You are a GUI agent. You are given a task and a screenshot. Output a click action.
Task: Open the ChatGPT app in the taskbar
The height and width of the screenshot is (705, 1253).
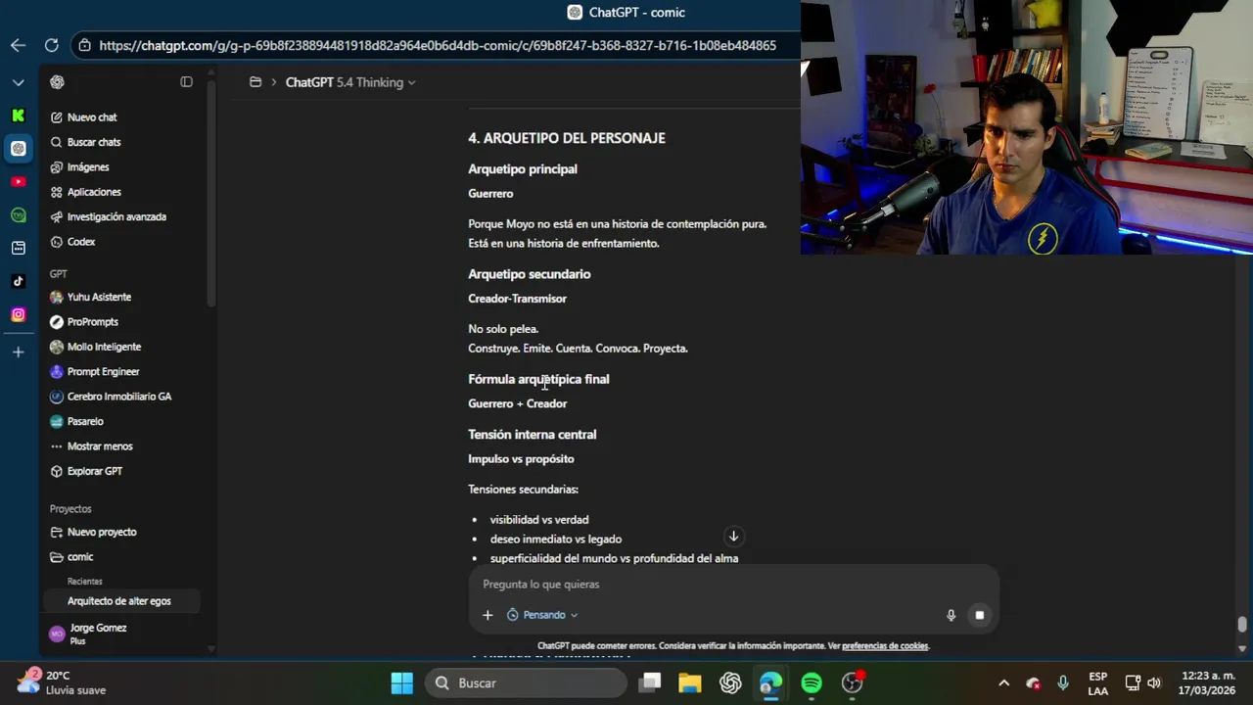pyautogui.click(x=730, y=682)
